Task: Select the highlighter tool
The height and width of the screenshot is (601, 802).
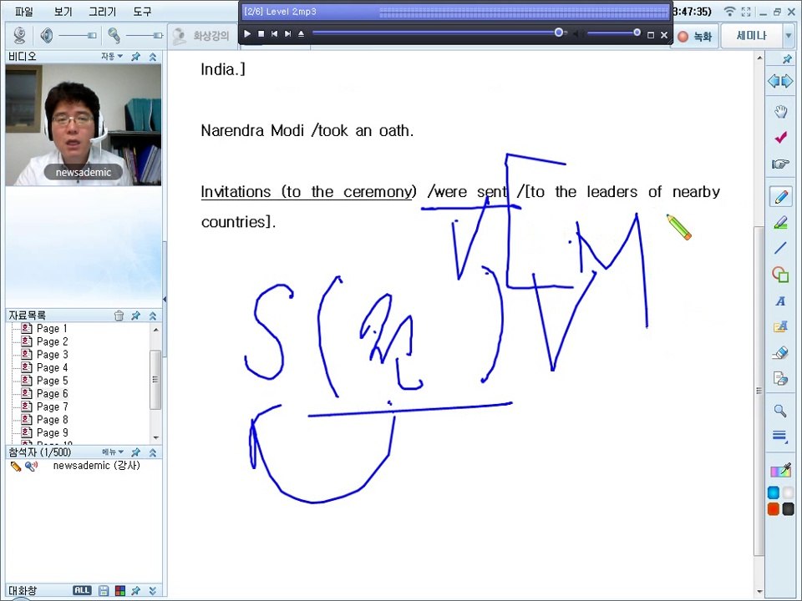Action: (780, 223)
